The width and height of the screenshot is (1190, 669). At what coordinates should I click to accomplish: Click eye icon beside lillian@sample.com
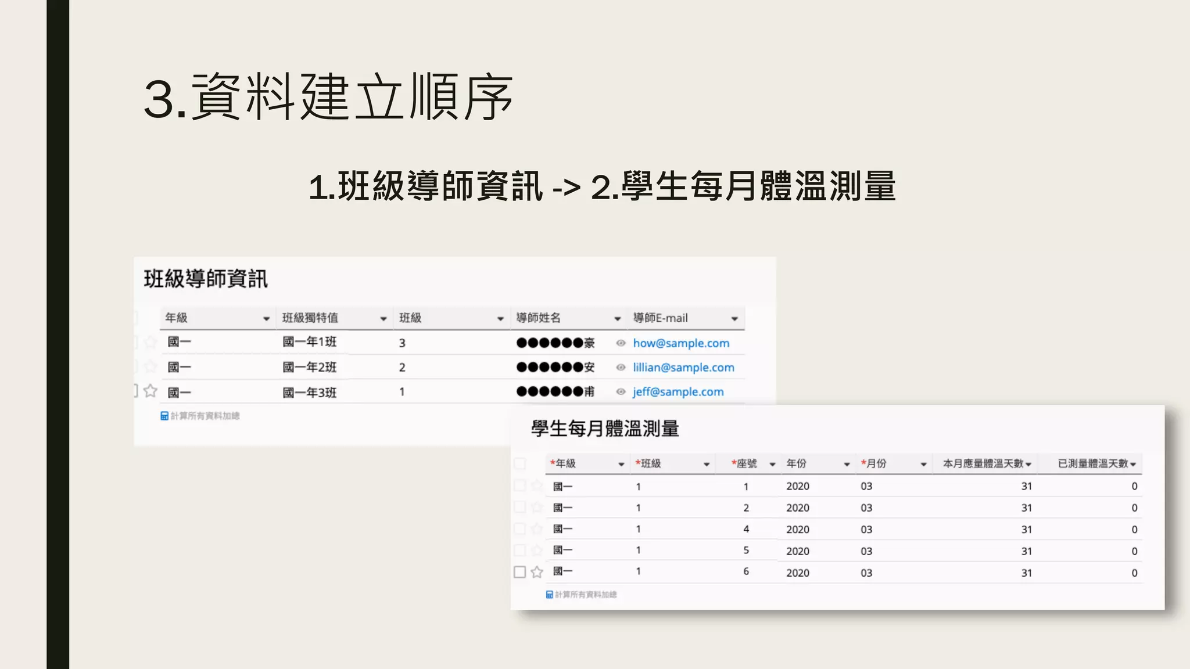pos(621,368)
